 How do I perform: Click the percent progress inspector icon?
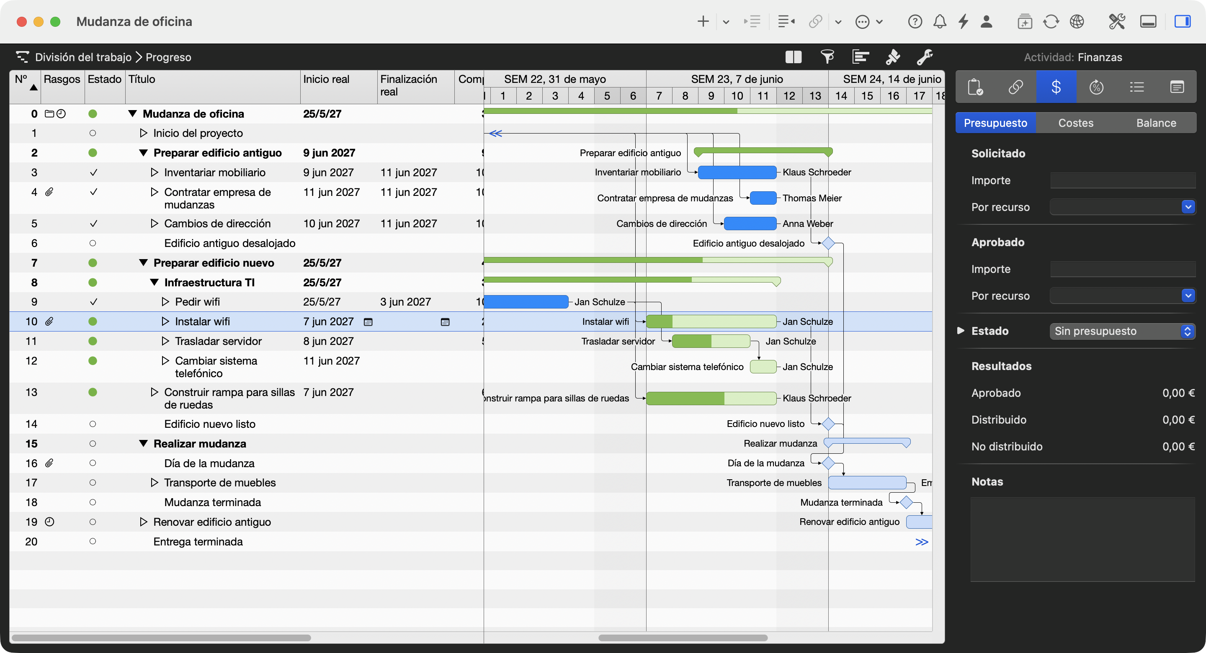coord(1096,87)
